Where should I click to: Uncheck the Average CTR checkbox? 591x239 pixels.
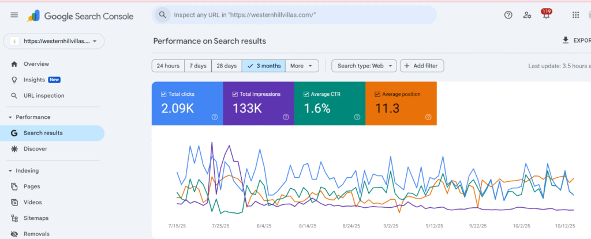point(306,94)
